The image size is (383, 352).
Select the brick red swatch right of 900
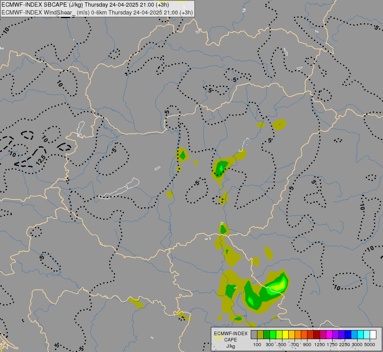[311, 335]
